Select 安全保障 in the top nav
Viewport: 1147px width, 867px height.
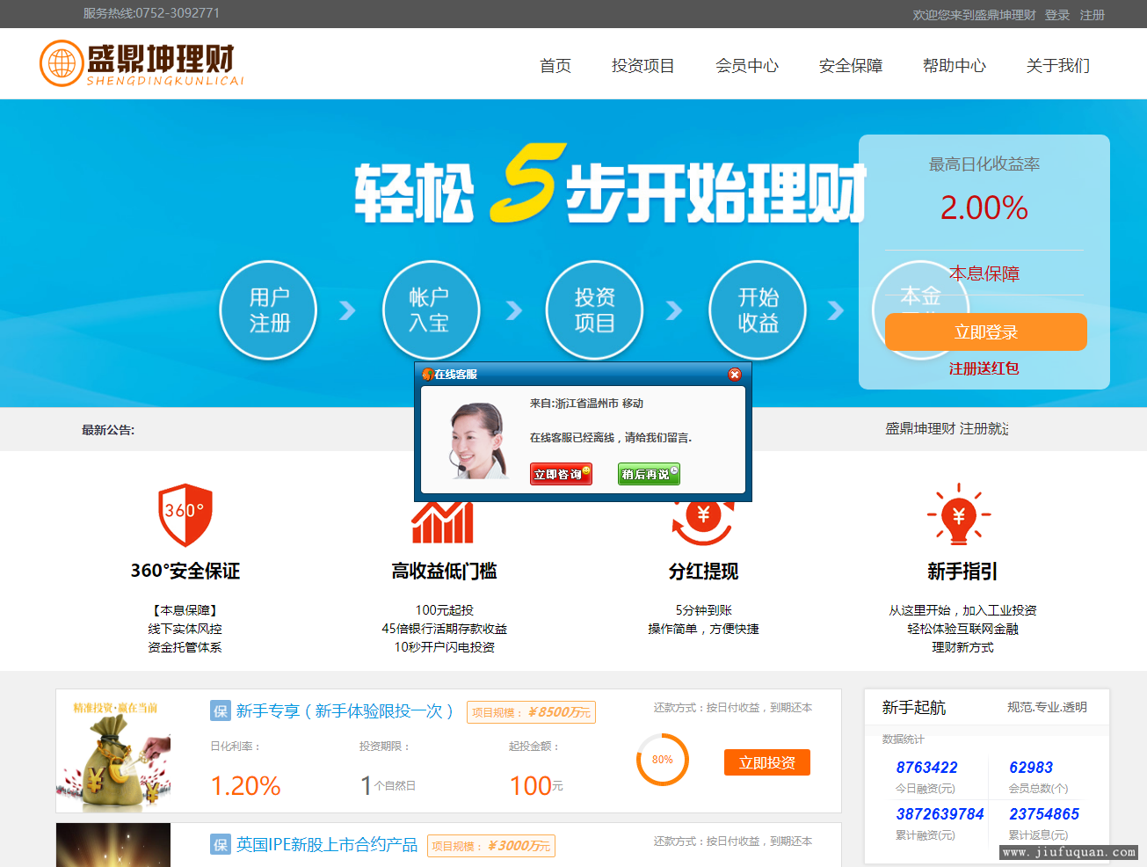pos(851,66)
